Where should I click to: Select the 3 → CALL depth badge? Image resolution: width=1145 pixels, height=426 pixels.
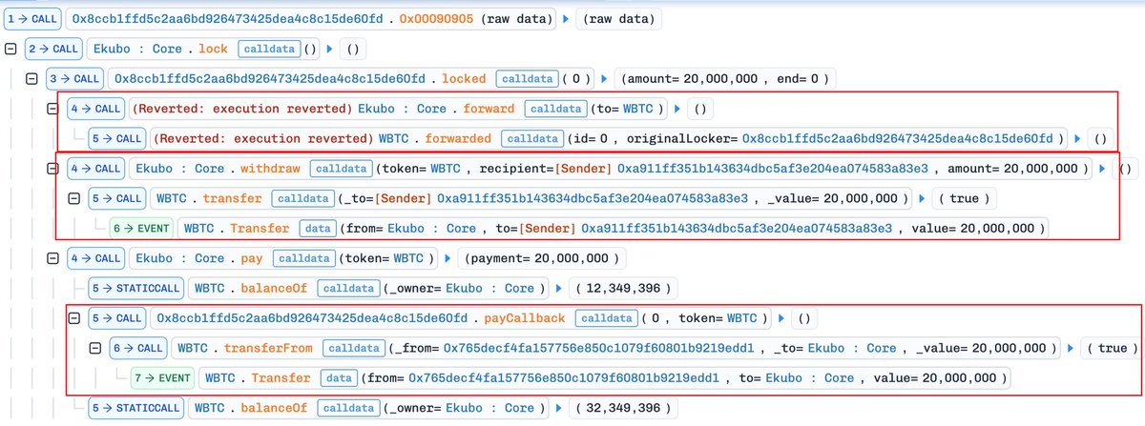pos(75,77)
